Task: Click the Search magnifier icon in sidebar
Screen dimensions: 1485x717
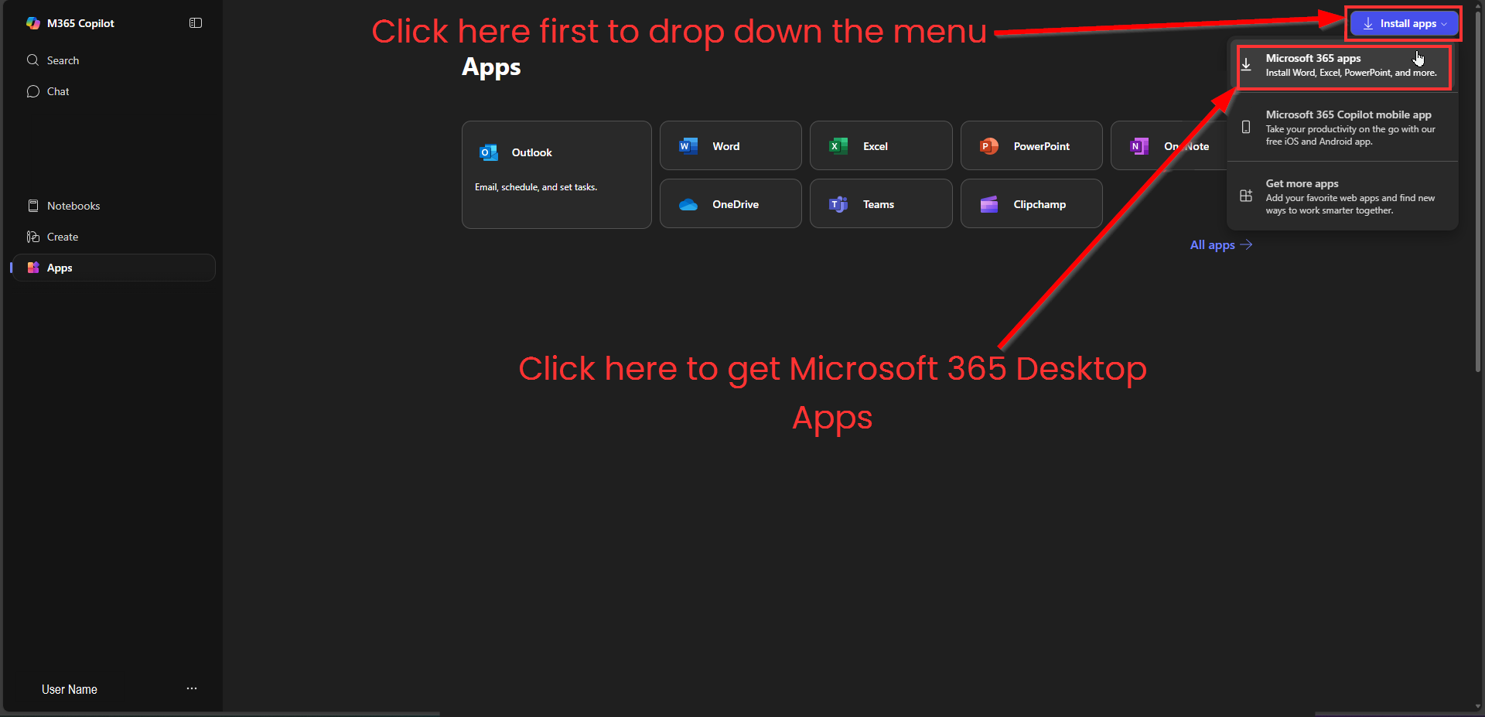Action: [32, 60]
